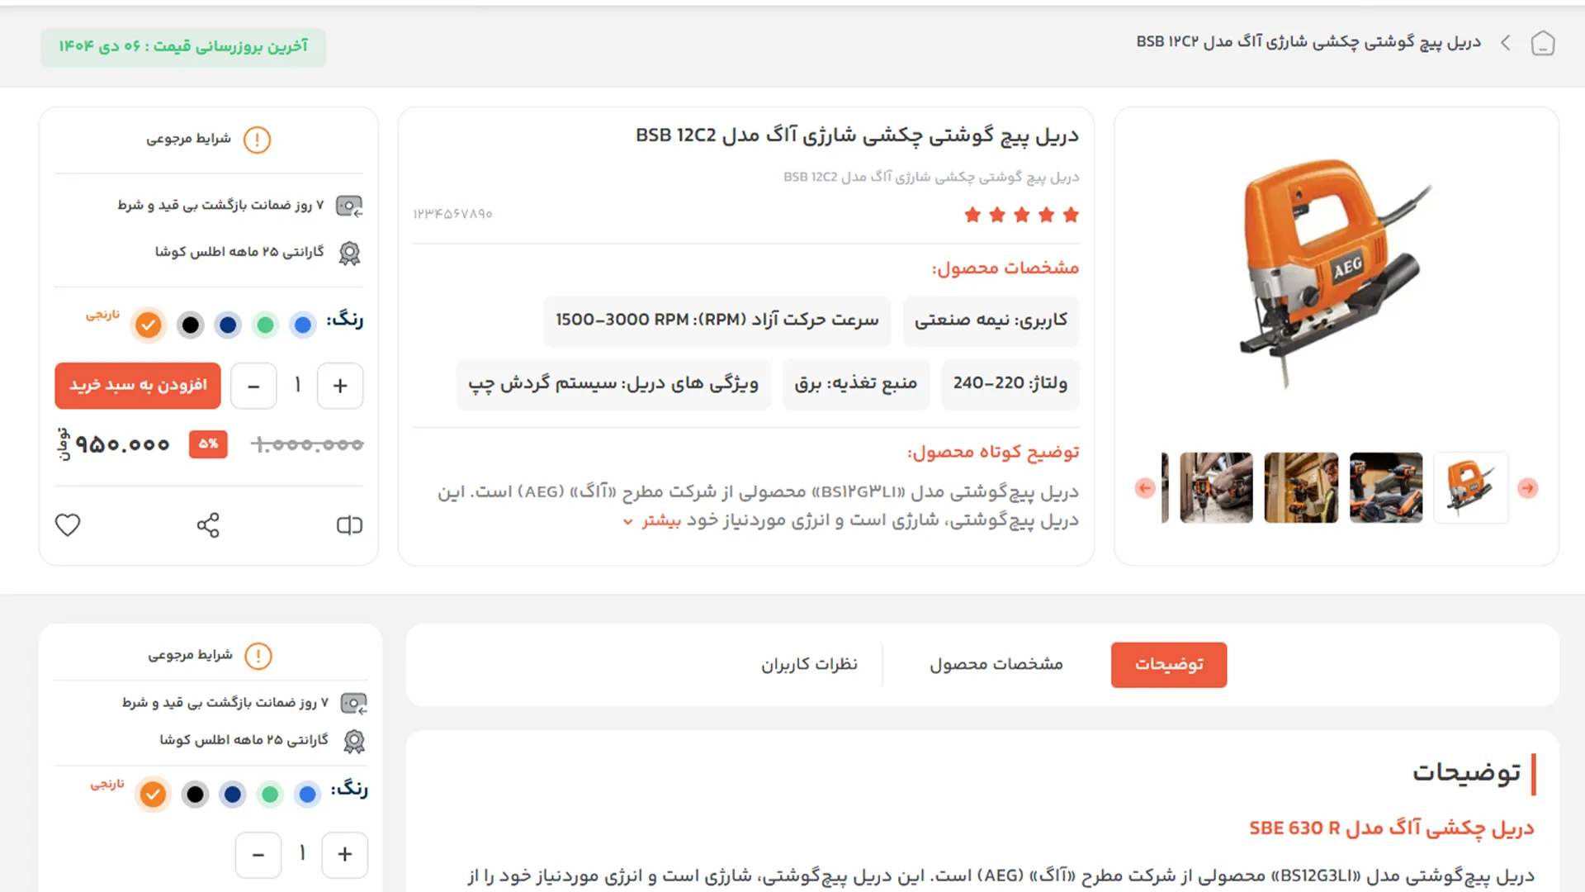Click the گارانتی ۲۵ ماهه اطلس کوشا text in the top card
1585x892 pixels.
(x=239, y=252)
